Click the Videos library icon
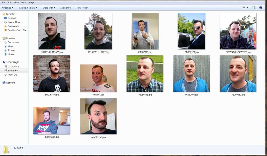This screenshot has height=156, width=267. tap(5, 54)
